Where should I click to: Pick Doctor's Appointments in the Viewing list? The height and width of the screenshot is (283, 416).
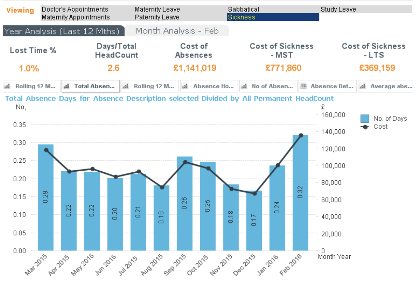click(x=75, y=9)
